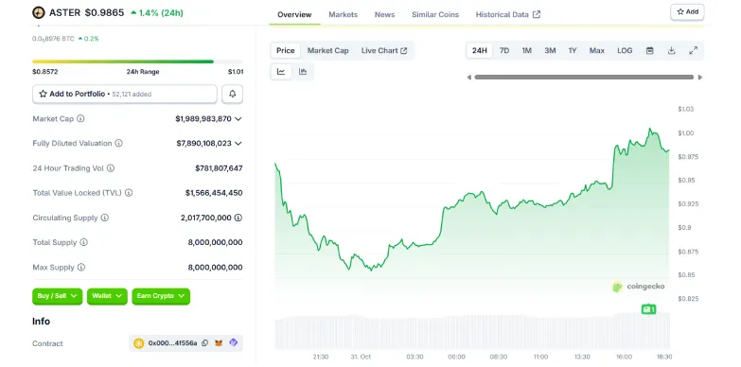
Task: Select the candlestick chart type icon
Action: pos(303,72)
